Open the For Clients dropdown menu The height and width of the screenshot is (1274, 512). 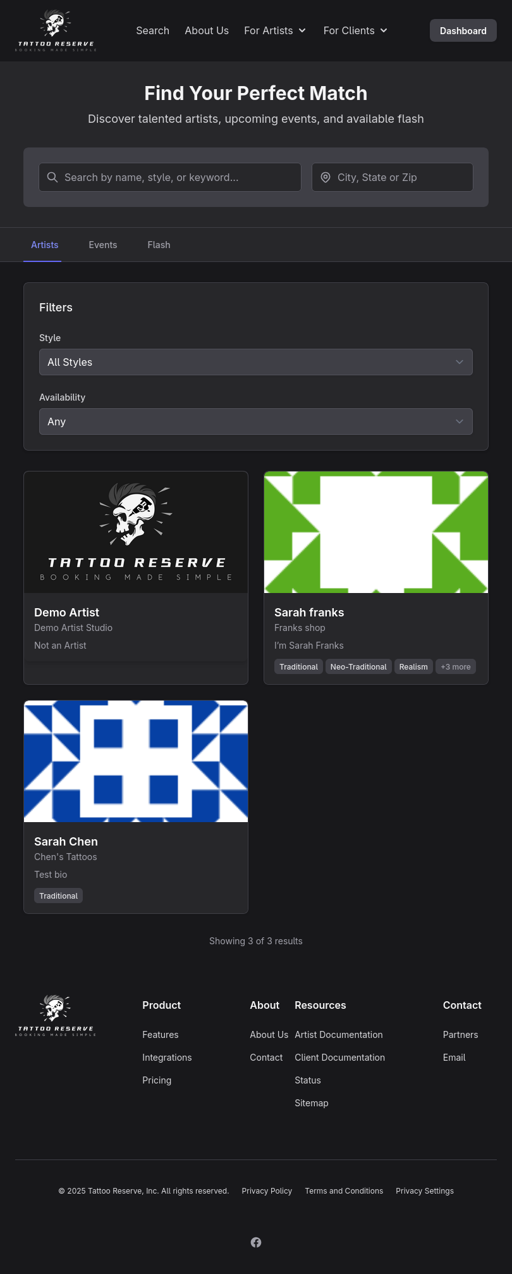pos(355,30)
